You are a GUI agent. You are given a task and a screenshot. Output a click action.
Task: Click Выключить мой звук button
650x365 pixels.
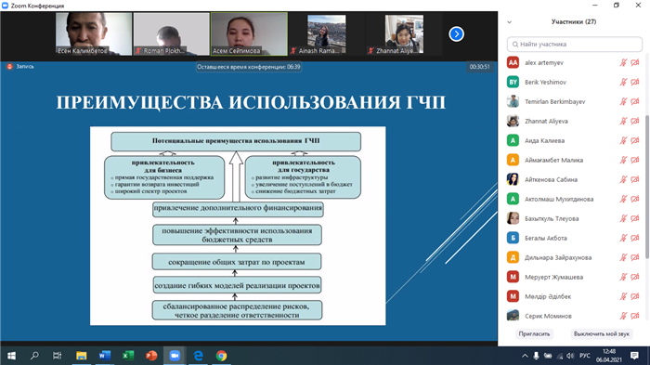pyautogui.click(x=602, y=334)
